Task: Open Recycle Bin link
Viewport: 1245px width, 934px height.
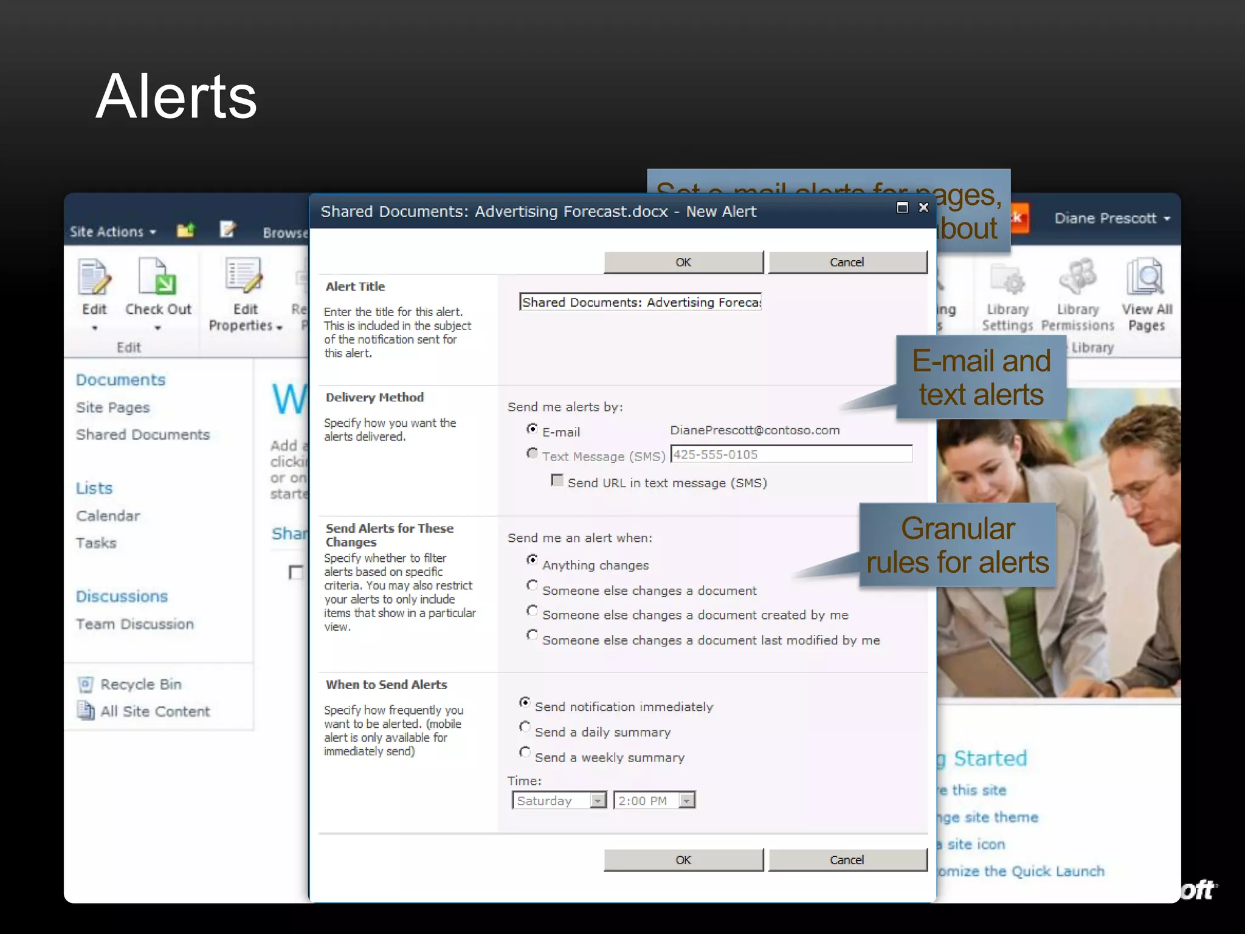Action: (x=141, y=685)
